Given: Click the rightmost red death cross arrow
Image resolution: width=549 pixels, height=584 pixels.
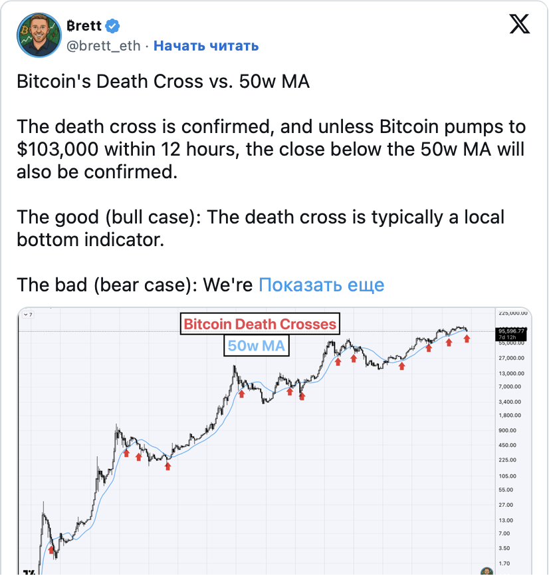Looking at the screenshot, I should pos(467,339).
